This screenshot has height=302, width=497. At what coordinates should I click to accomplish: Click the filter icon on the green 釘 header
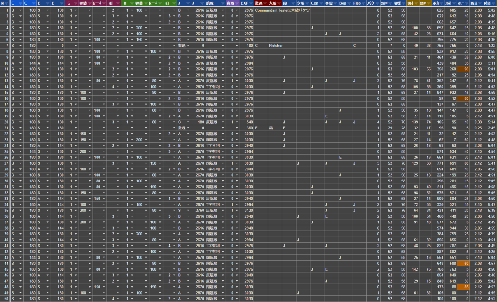point(174,3)
